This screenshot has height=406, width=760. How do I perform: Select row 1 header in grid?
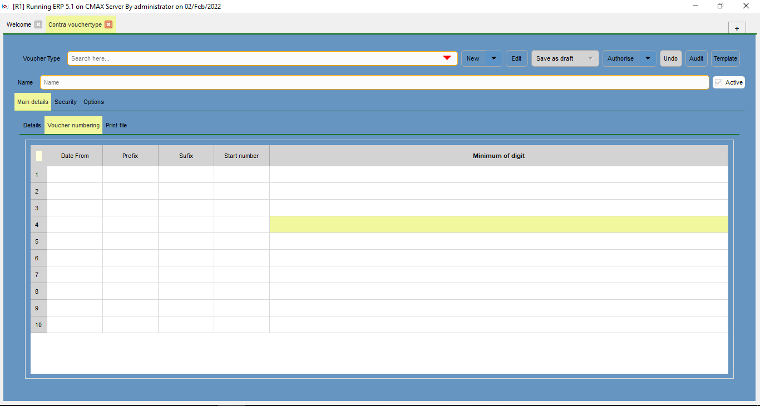click(x=39, y=175)
